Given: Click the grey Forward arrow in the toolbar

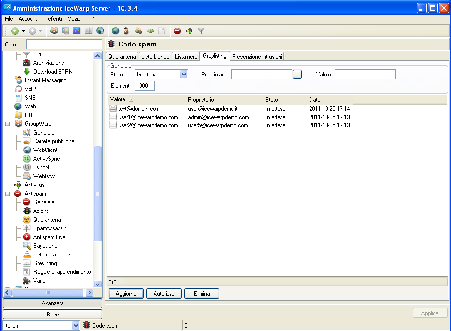Looking at the screenshot, I should point(32,31).
